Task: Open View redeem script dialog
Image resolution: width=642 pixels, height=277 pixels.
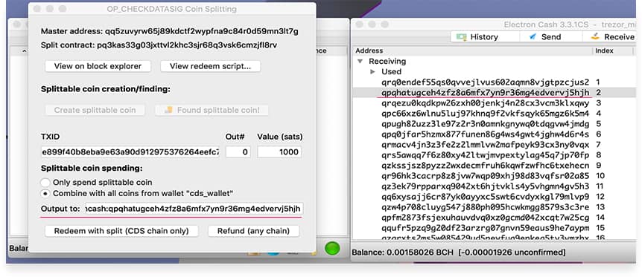Action: 211,66
